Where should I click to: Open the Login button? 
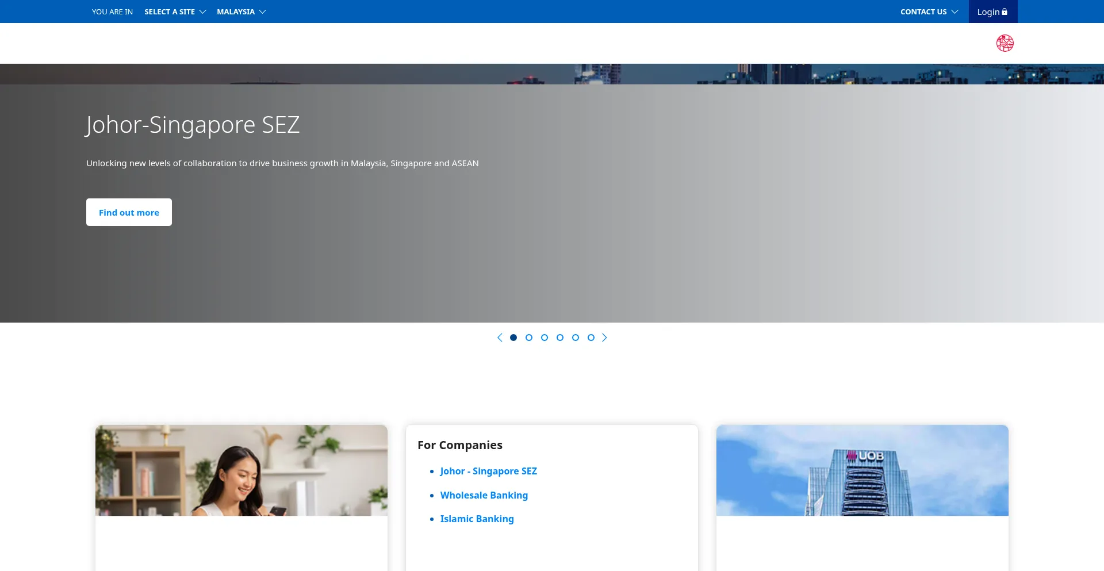click(x=993, y=12)
